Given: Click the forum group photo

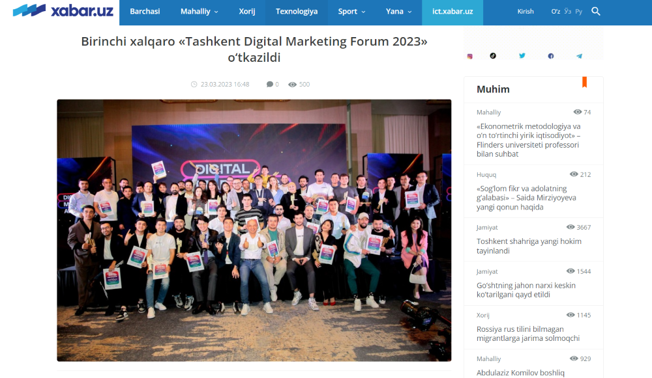Looking at the screenshot, I should pos(254,230).
